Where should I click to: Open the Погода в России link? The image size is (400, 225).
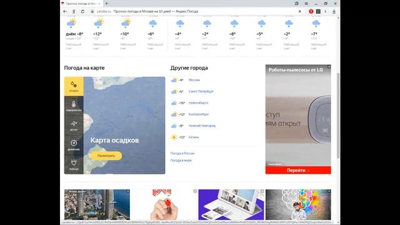click(182, 153)
